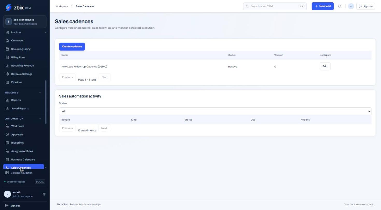
Task: Click the Approvals shield icon
Action: 7,134
